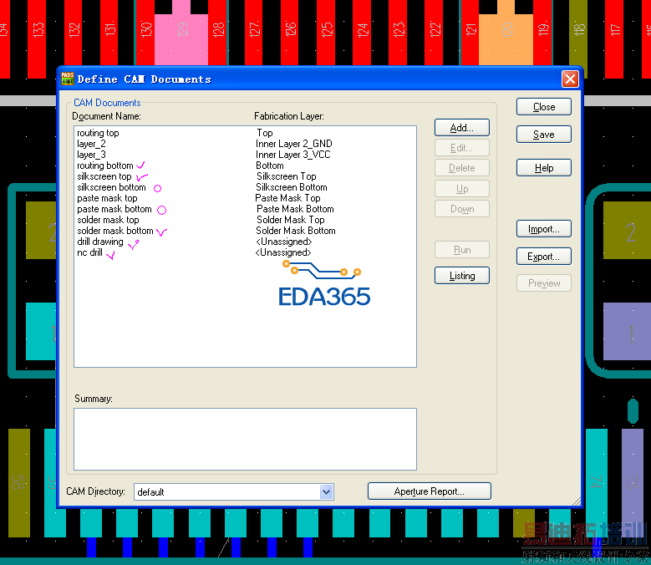Click the Close button in the dialog
Image resolution: width=651 pixels, height=565 pixels.
coord(543,107)
